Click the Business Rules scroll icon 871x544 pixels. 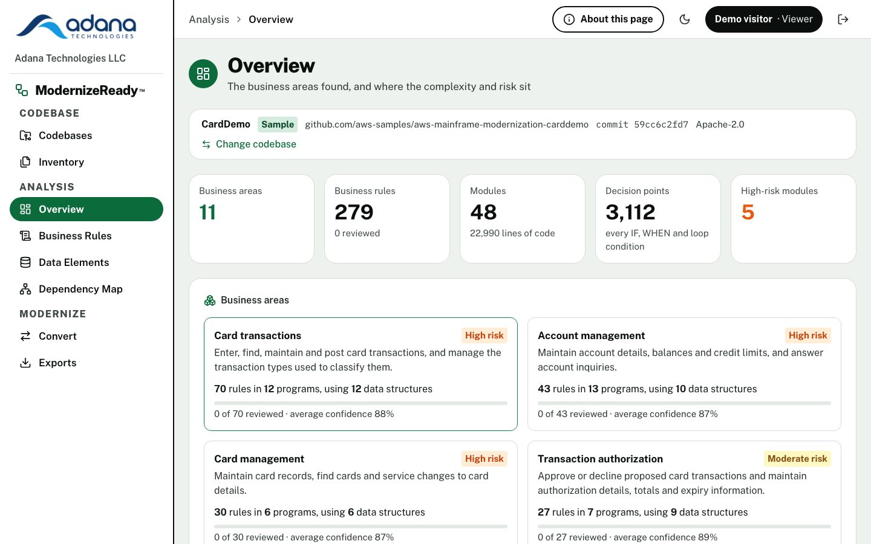25,236
